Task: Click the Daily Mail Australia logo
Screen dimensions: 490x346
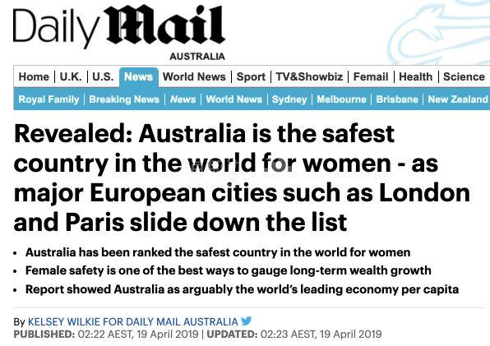Action: coord(119,32)
